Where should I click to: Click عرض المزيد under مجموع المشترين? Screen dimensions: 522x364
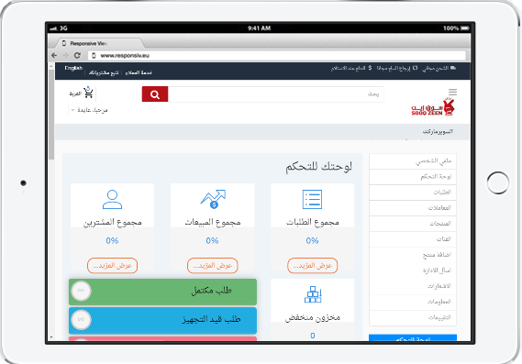coord(112,266)
